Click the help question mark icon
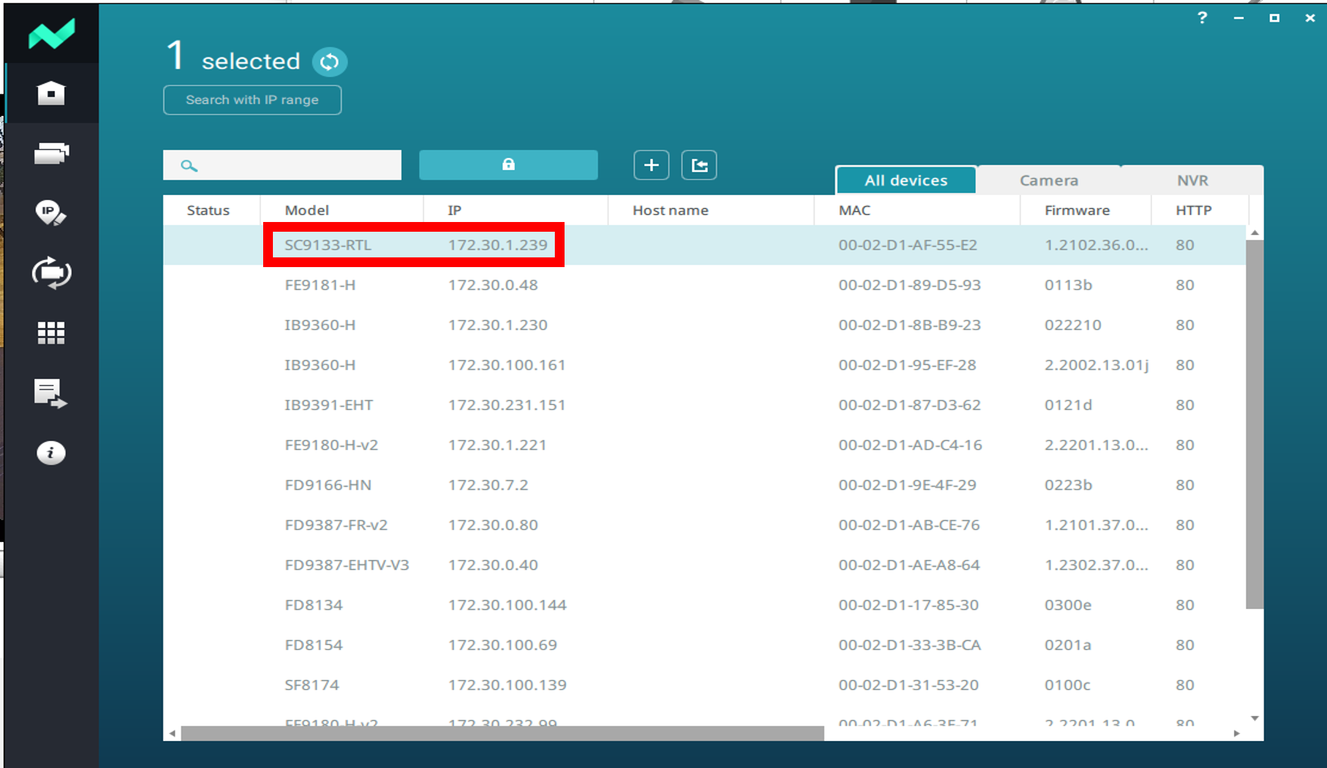This screenshot has width=1327, height=768. [1202, 18]
